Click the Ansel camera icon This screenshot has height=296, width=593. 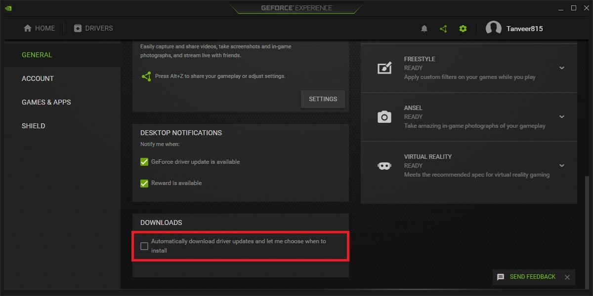click(x=384, y=117)
